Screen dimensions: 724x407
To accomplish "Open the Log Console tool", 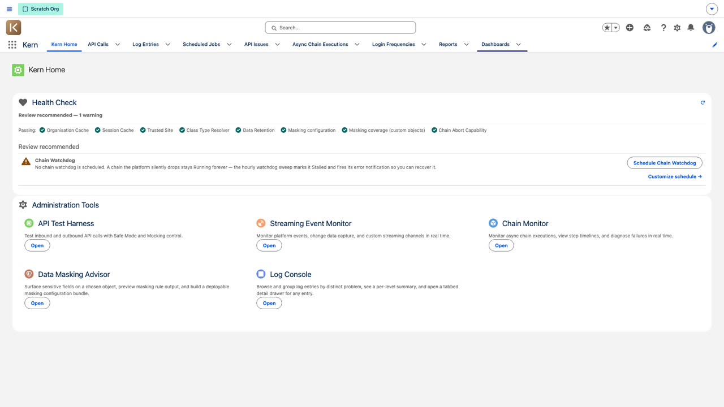I will point(269,303).
